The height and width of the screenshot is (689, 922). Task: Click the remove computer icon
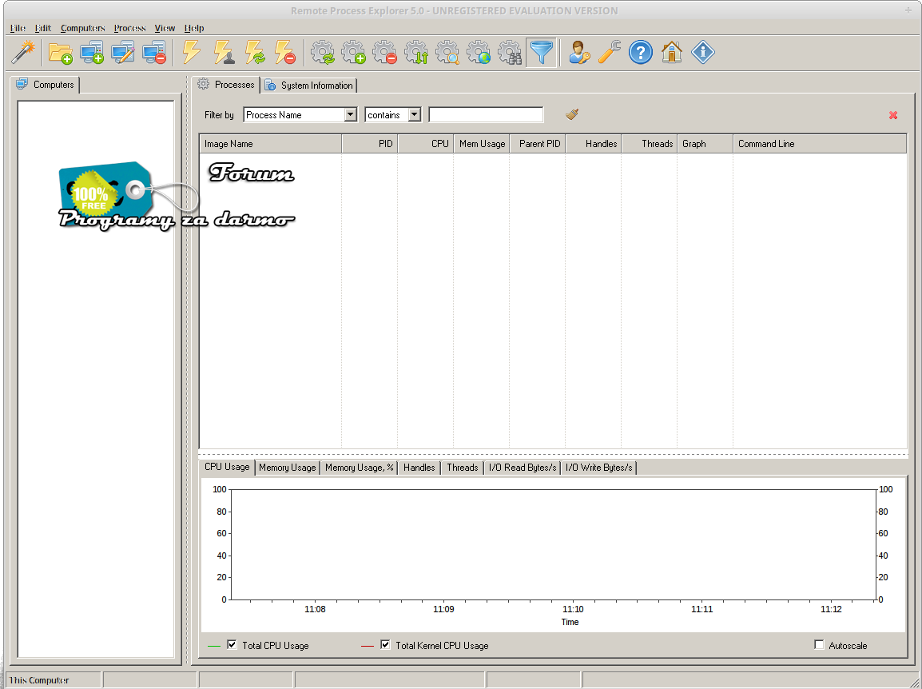[154, 53]
